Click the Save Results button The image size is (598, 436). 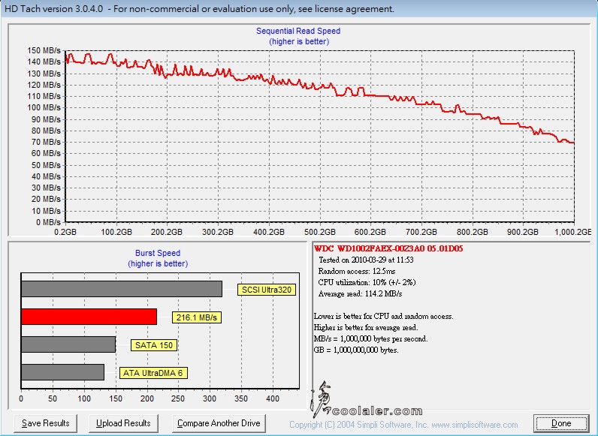(45, 423)
